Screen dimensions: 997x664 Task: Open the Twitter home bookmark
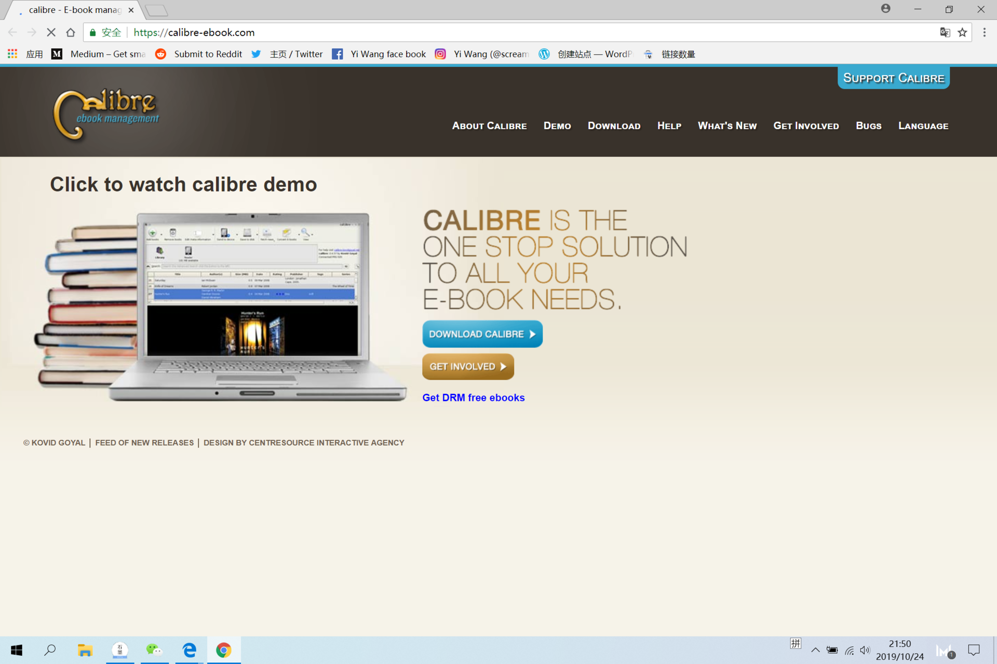tap(287, 54)
